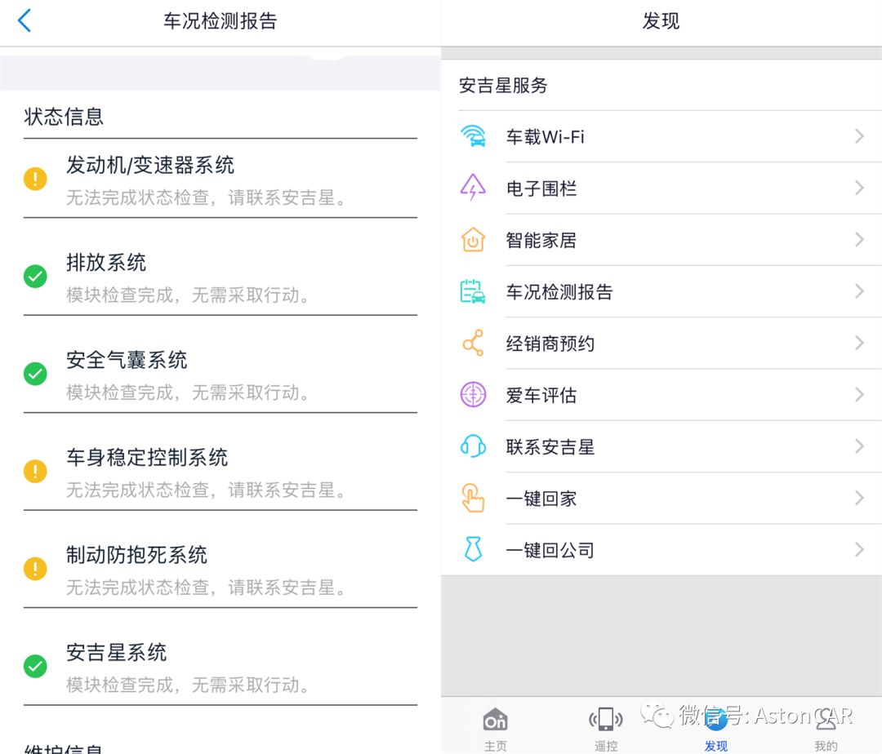
Task: Expand the 智能家居 row chevron
Action: coord(859,240)
